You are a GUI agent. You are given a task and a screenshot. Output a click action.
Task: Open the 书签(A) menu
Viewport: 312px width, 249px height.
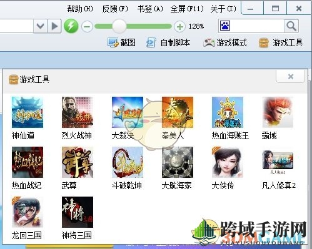coord(150,9)
